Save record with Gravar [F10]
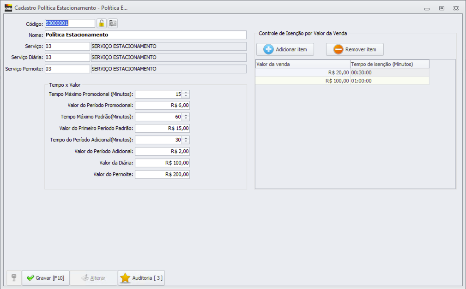Viewport: 466px width, 289px height. point(45,278)
